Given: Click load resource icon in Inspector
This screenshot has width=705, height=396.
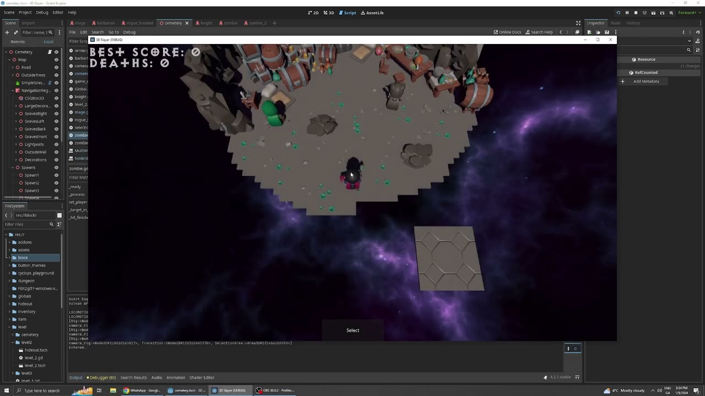Looking at the screenshot, I should point(598,32).
